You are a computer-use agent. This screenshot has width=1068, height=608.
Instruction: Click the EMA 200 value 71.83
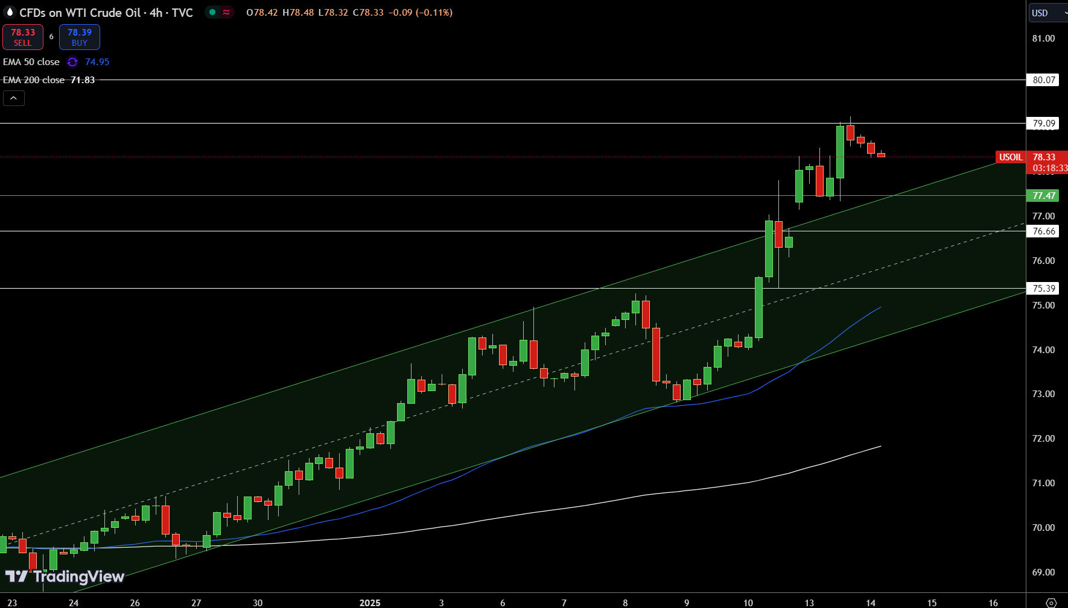tap(83, 80)
